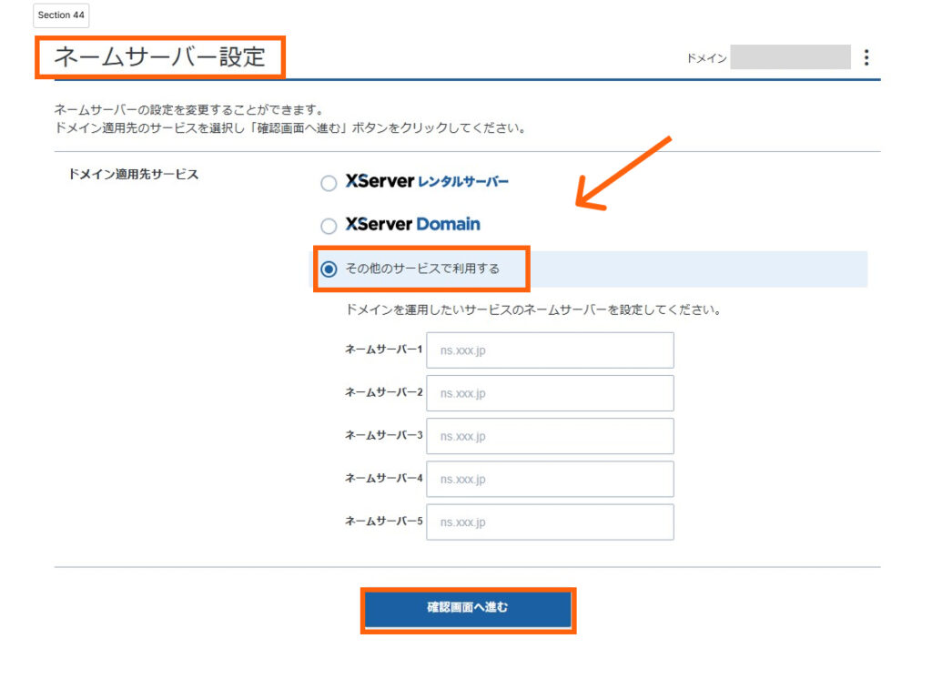Click the ネームサーバー3 input field
This screenshot has height=679, width=932.
(x=550, y=436)
